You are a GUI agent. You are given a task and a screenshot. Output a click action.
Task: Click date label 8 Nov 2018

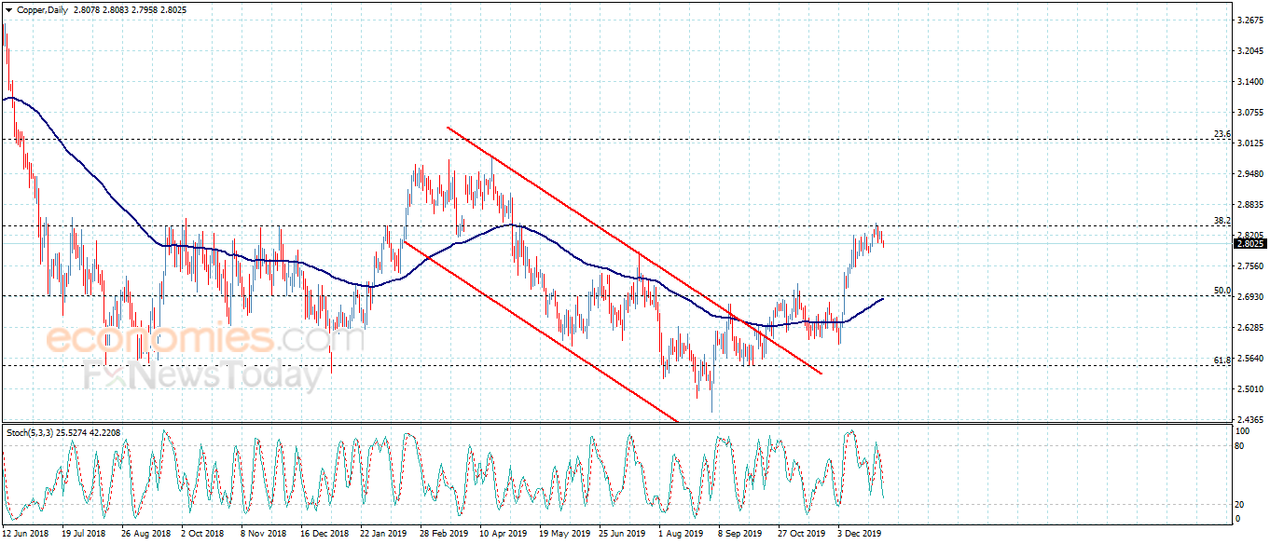coord(263,534)
